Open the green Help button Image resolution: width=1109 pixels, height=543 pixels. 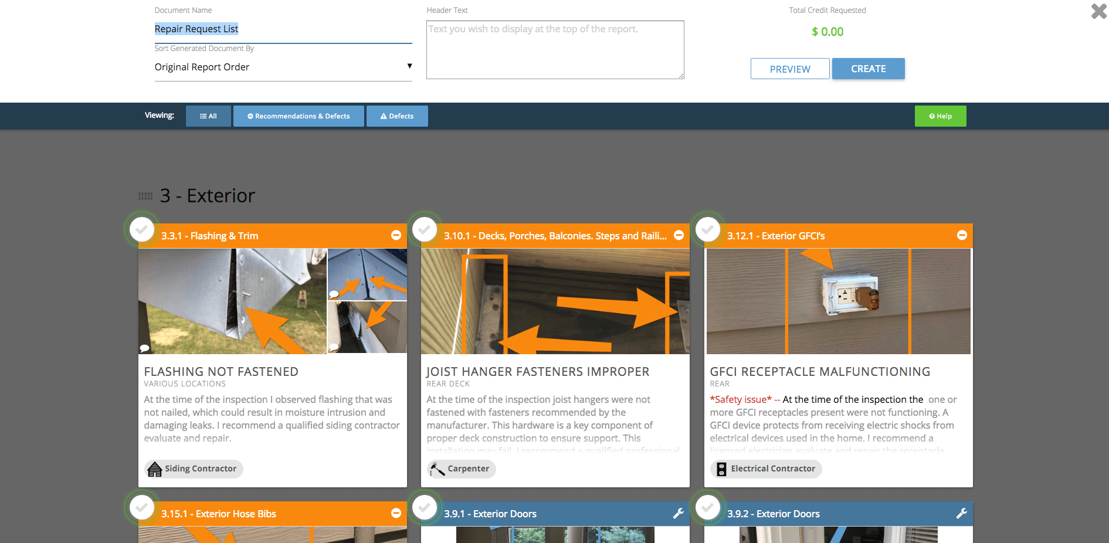point(940,116)
